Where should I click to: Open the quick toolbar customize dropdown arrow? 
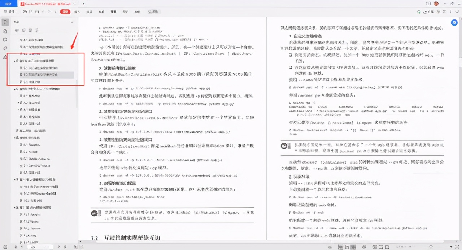(x=55, y=12)
